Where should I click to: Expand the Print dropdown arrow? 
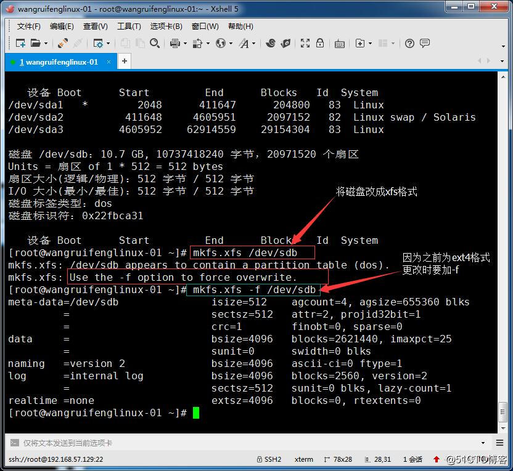click(185, 44)
